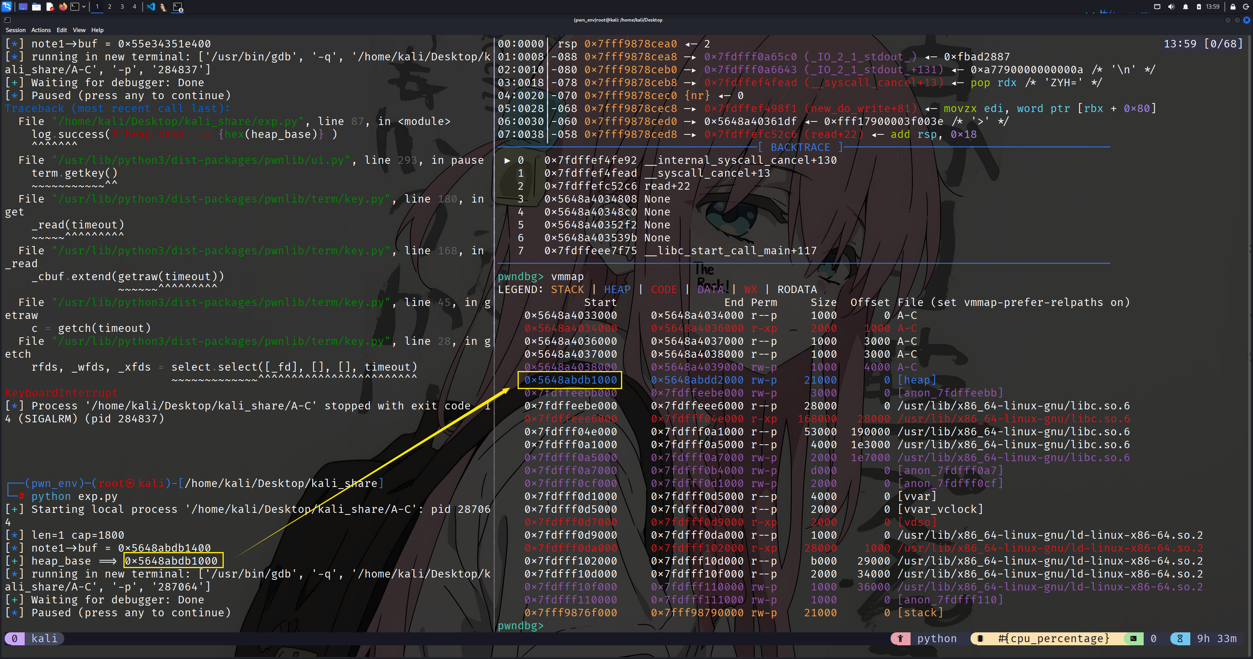Click the show desktop panel icon
This screenshot has width=1253, height=659.
coord(23,7)
